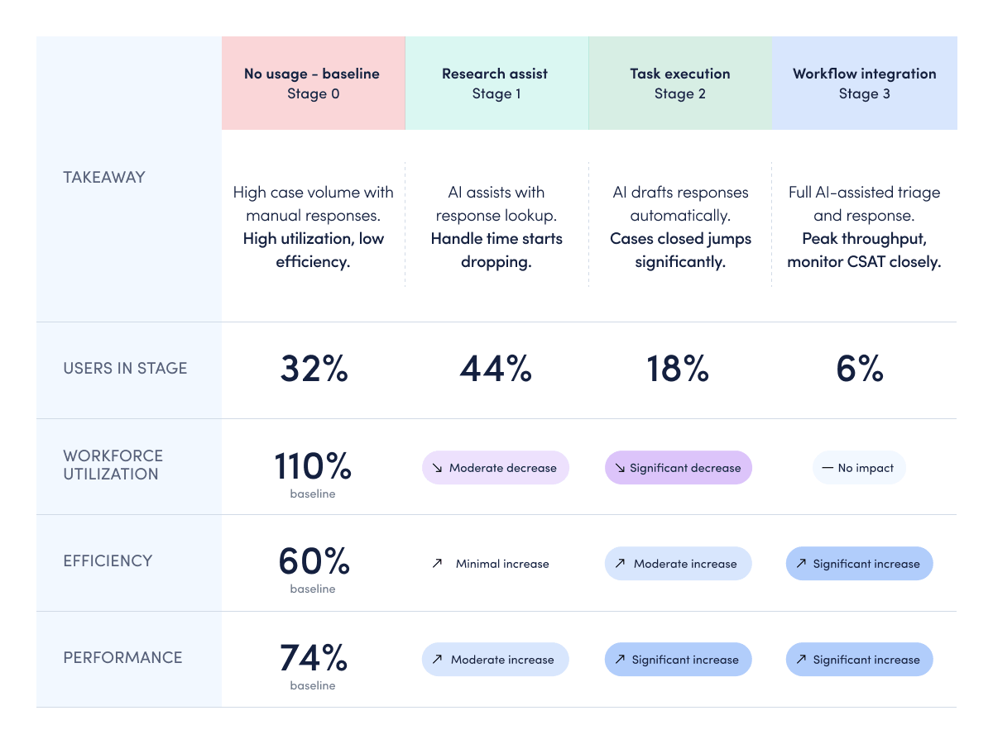
Task: Click the arrow in Efficiency Moderate increase badge
Action: click(x=619, y=564)
